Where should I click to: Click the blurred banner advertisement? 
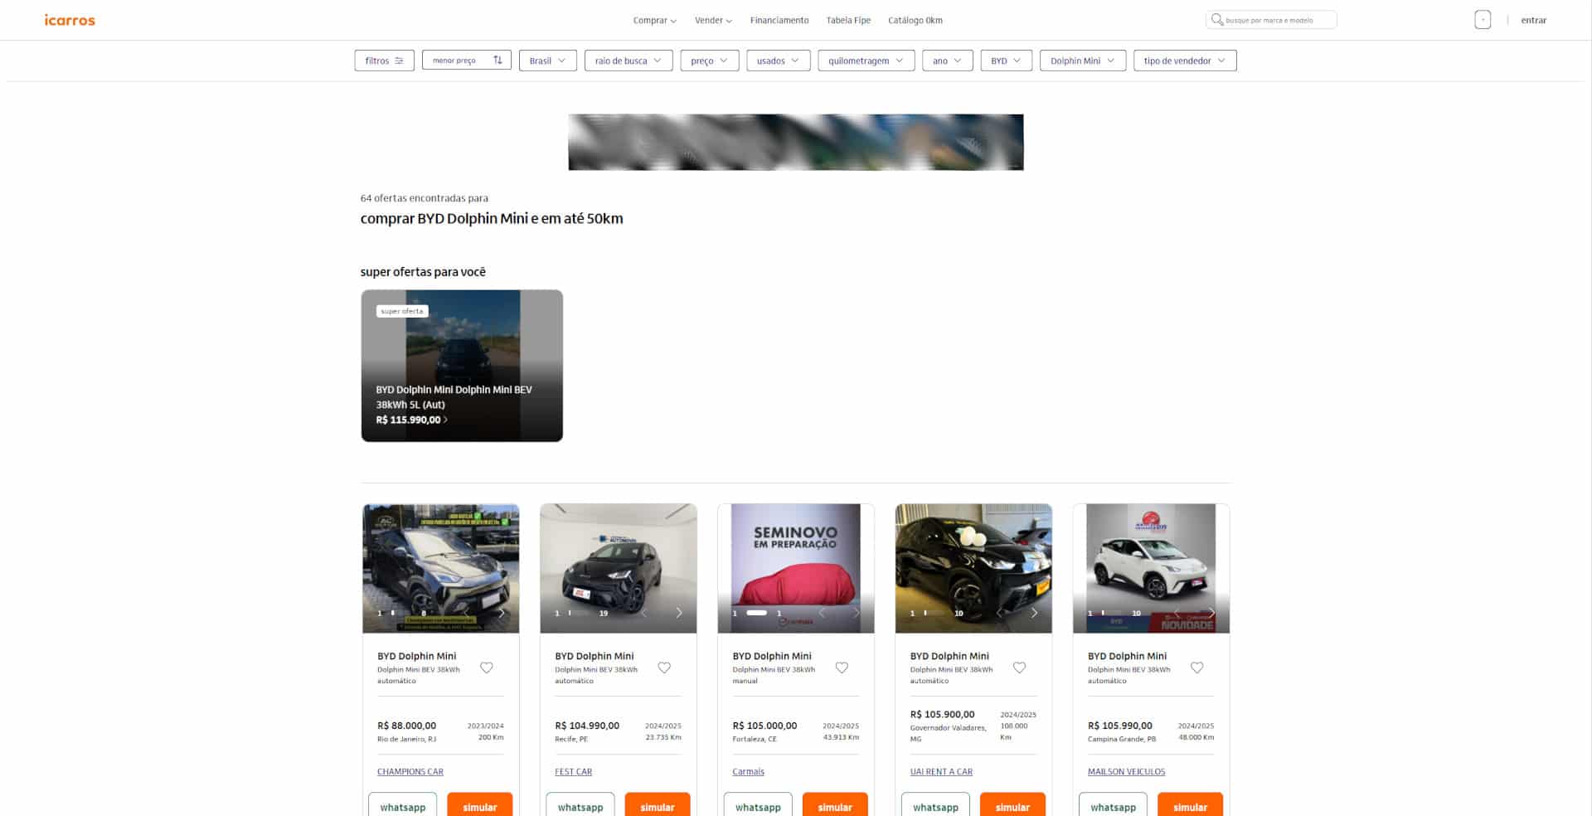(796, 143)
